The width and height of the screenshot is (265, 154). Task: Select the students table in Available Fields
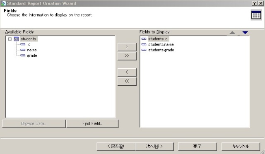[x=28, y=39]
